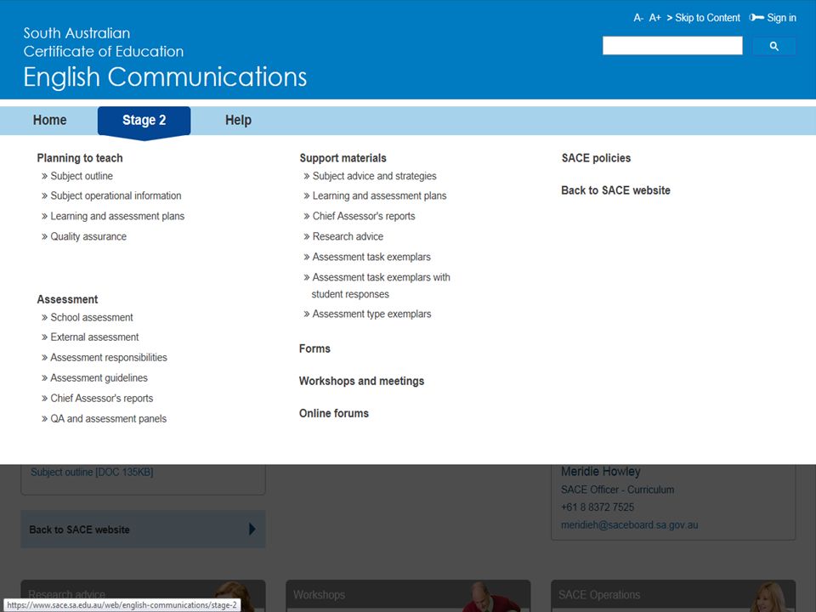Open SACE policies menu item
This screenshot has width=816, height=612.
pyautogui.click(x=596, y=158)
